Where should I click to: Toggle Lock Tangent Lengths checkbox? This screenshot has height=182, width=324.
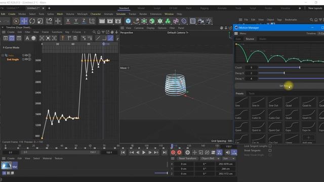point(270,146)
